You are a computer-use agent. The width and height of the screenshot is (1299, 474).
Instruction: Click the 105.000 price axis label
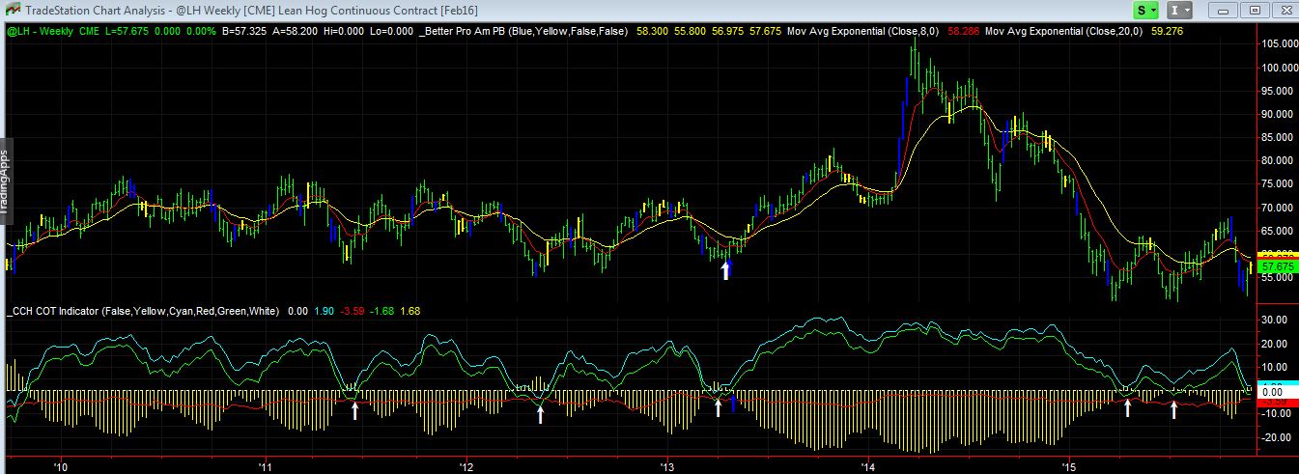pos(1277,44)
